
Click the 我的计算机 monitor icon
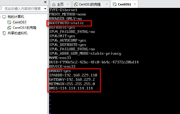click(4, 17)
